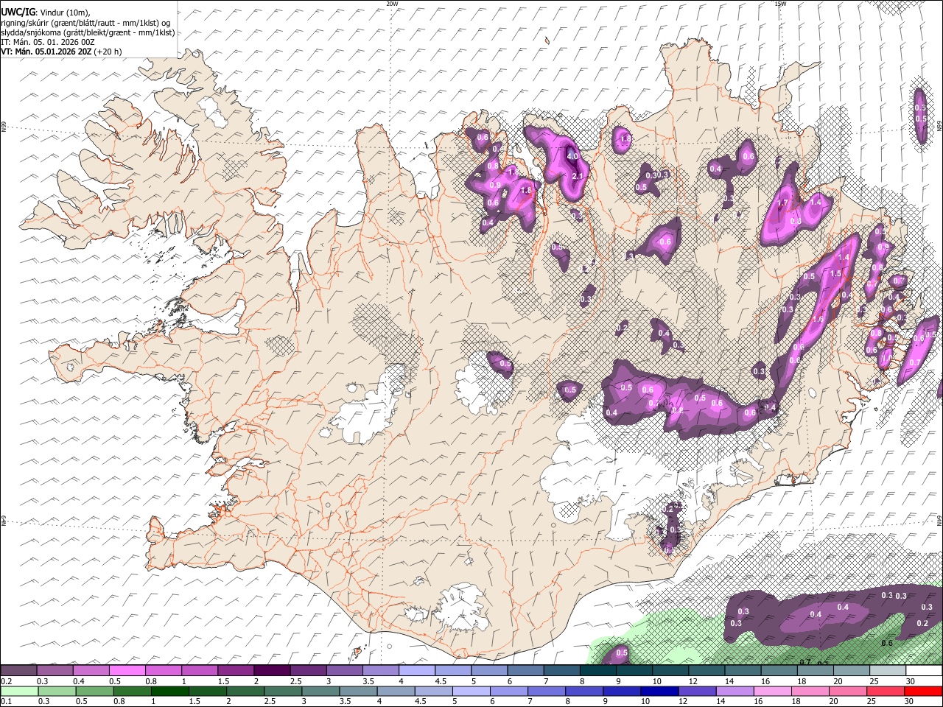Pick the white snow-scale swatch at 30
The height and width of the screenshot is (707, 943).
pyautogui.click(x=924, y=670)
